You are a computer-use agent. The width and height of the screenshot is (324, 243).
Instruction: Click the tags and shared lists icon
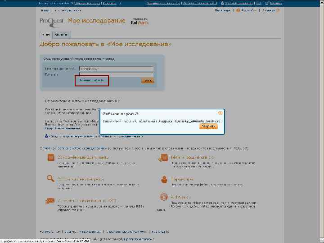163,158
